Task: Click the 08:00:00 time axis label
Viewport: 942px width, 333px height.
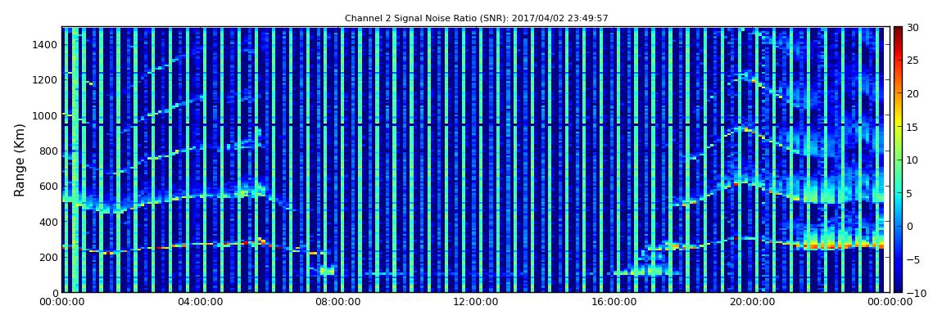Action: (338, 303)
